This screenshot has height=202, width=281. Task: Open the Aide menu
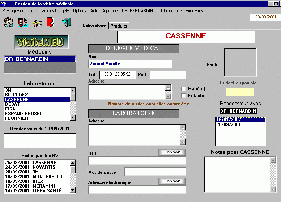[94, 11]
